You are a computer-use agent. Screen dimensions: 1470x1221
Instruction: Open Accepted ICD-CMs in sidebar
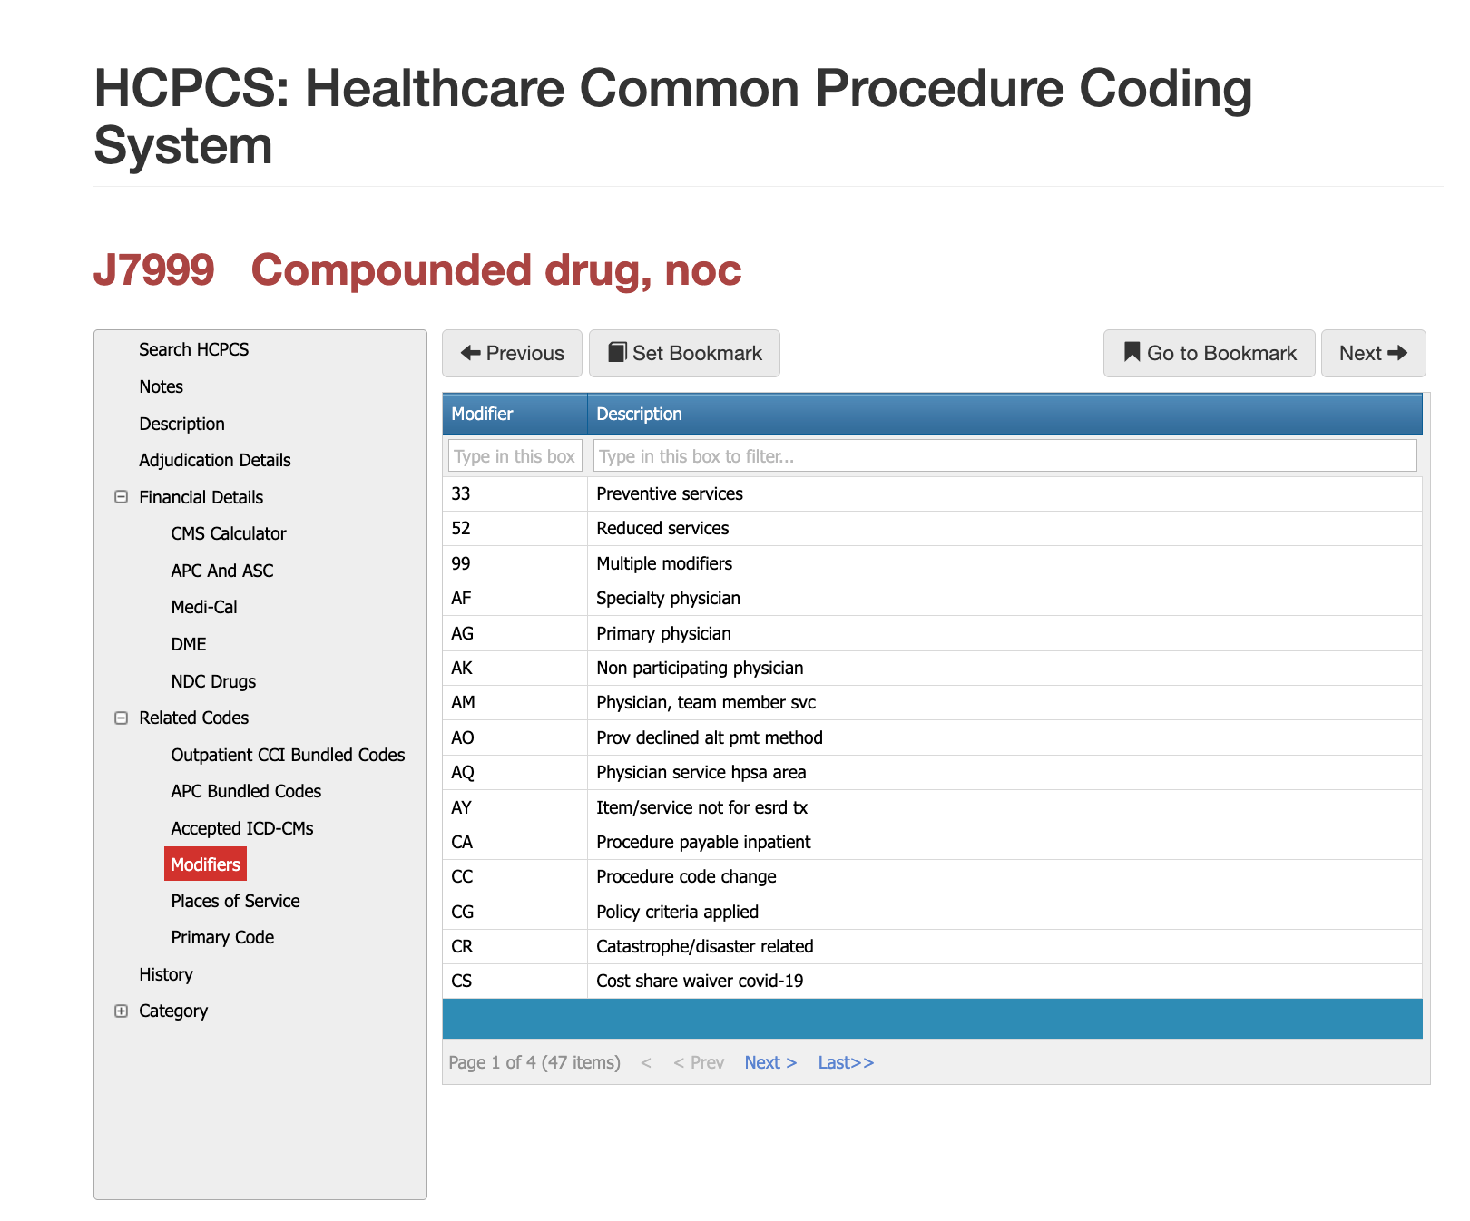click(241, 828)
